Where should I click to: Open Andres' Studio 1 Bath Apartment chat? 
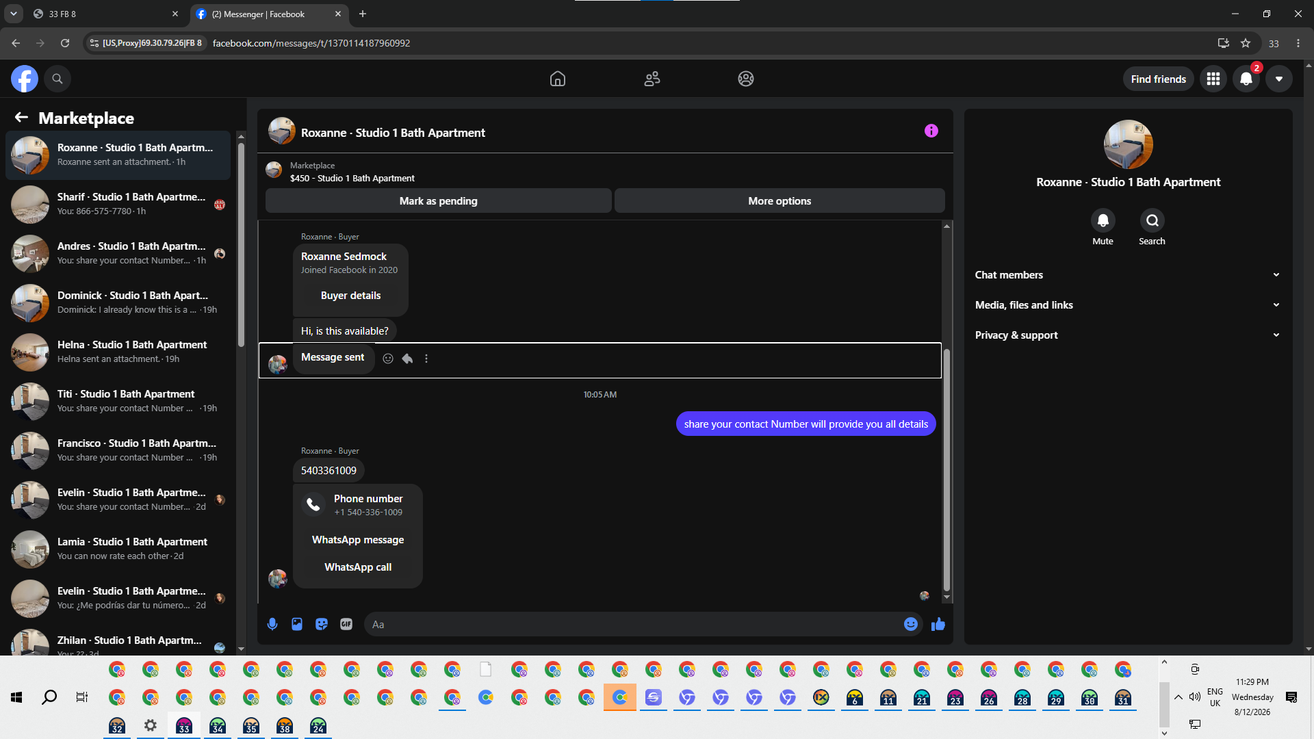point(118,254)
